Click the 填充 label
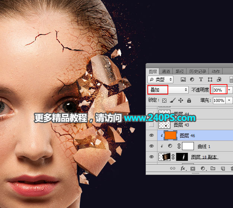233x208 pixels. pos(205,100)
